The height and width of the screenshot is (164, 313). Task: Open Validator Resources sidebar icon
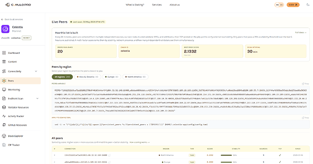click(x=4, y=108)
